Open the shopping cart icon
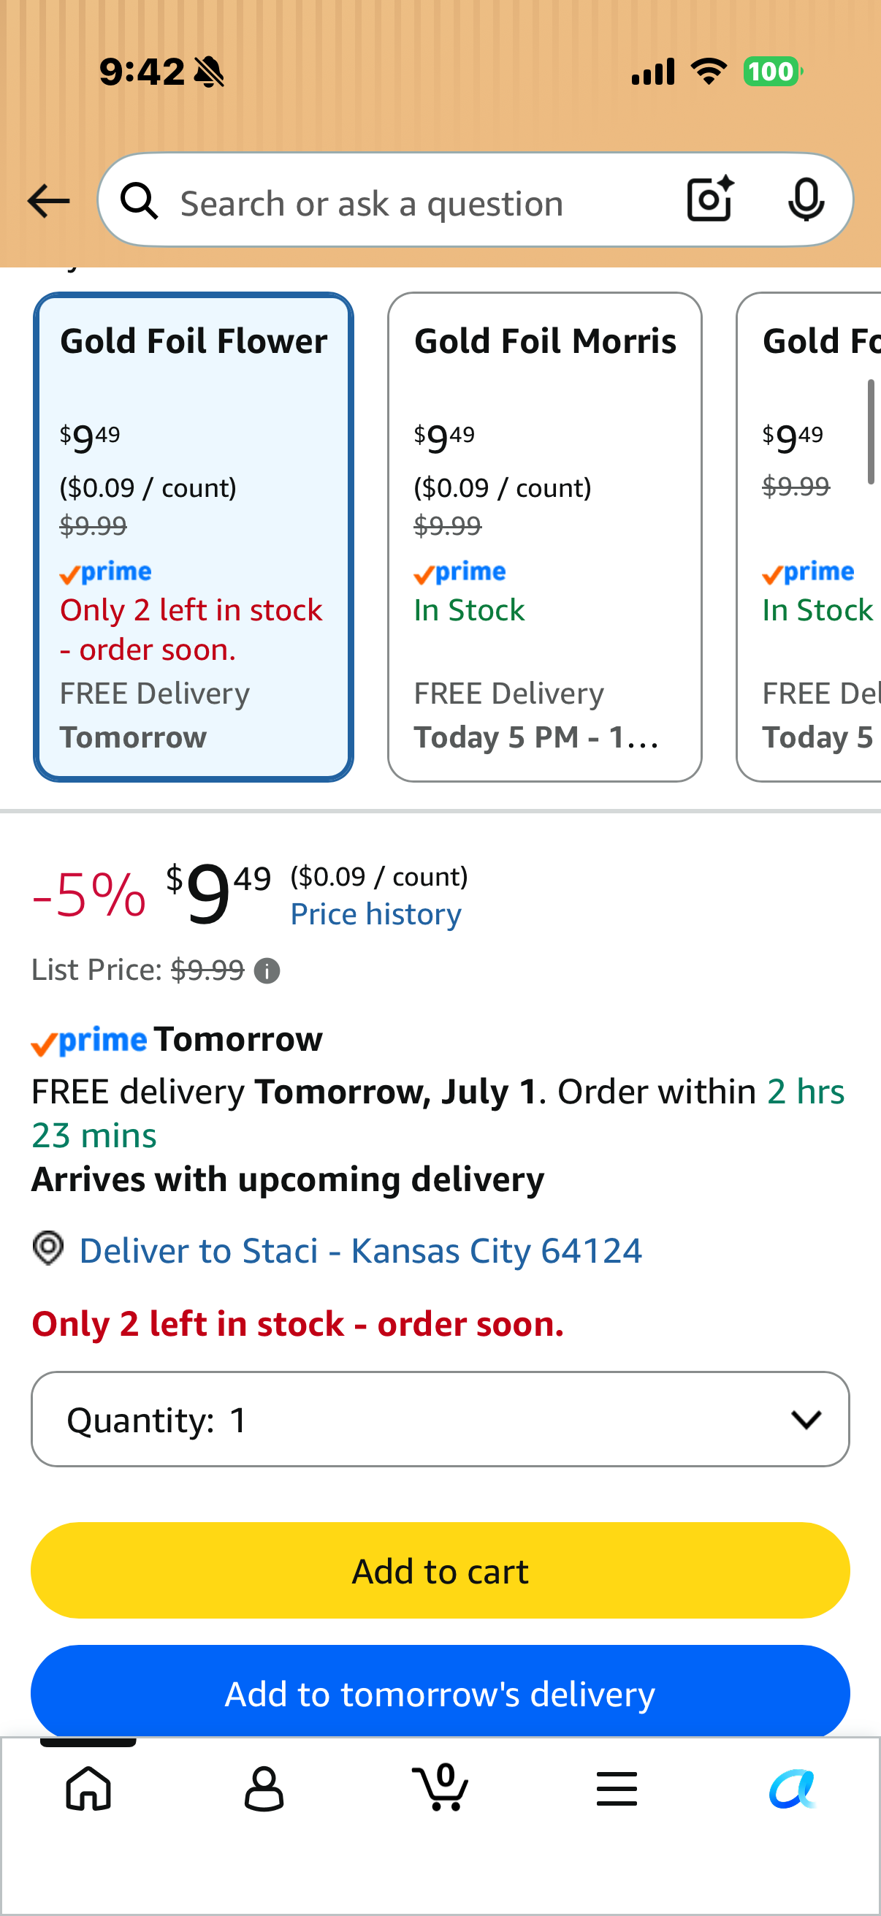 (440, 1787)
